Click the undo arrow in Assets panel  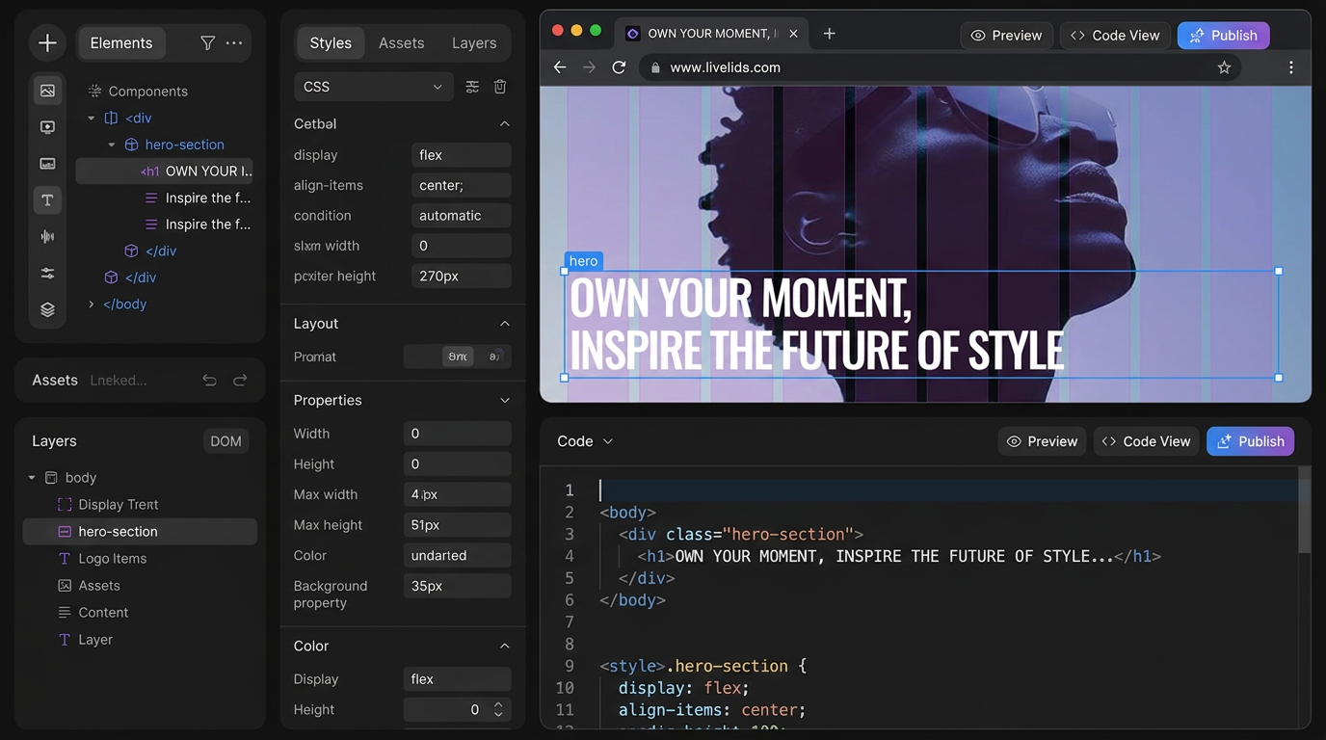click(x=209, y=381)
